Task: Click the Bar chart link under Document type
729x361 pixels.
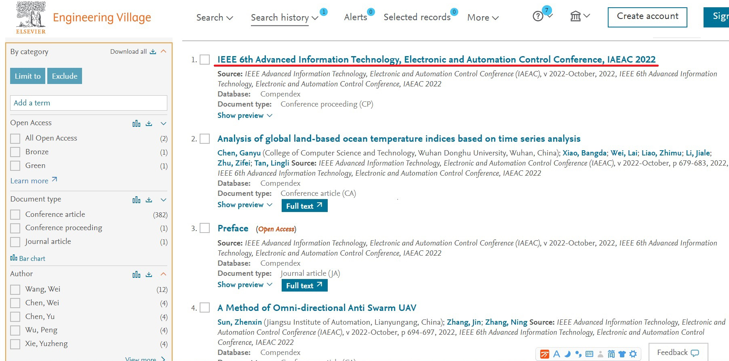Action: (27, 258)
